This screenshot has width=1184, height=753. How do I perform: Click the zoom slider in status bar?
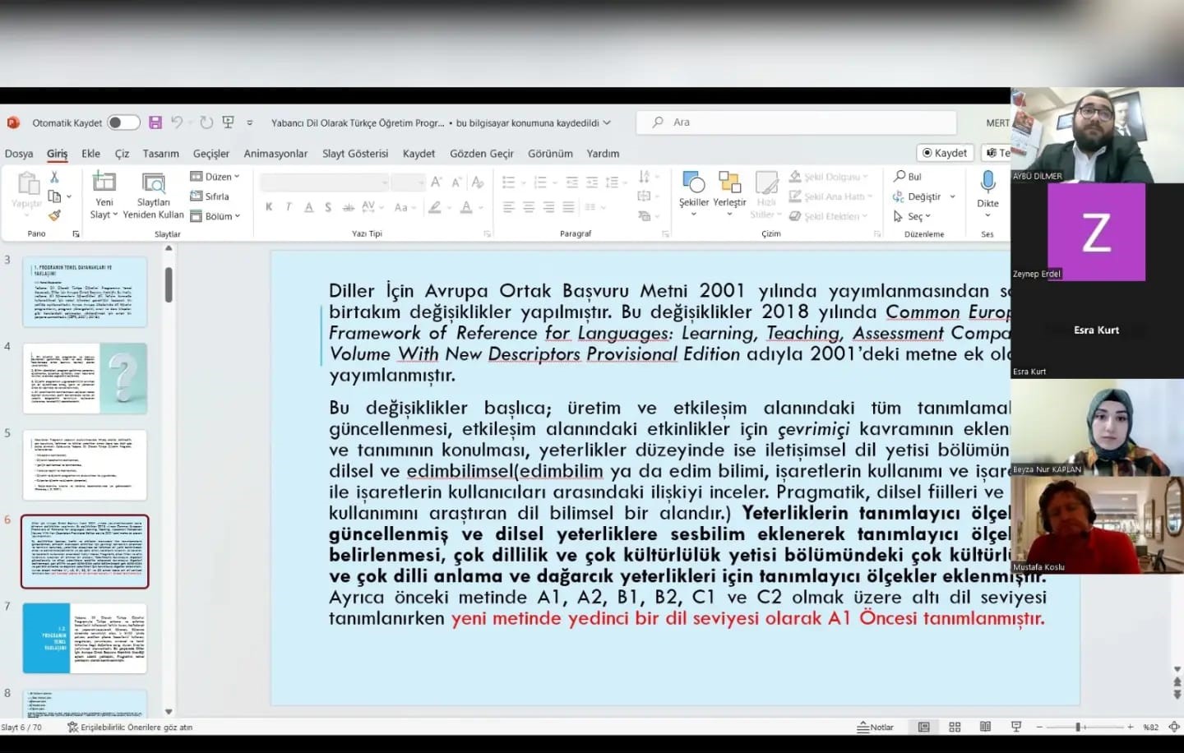[1078, 728]
